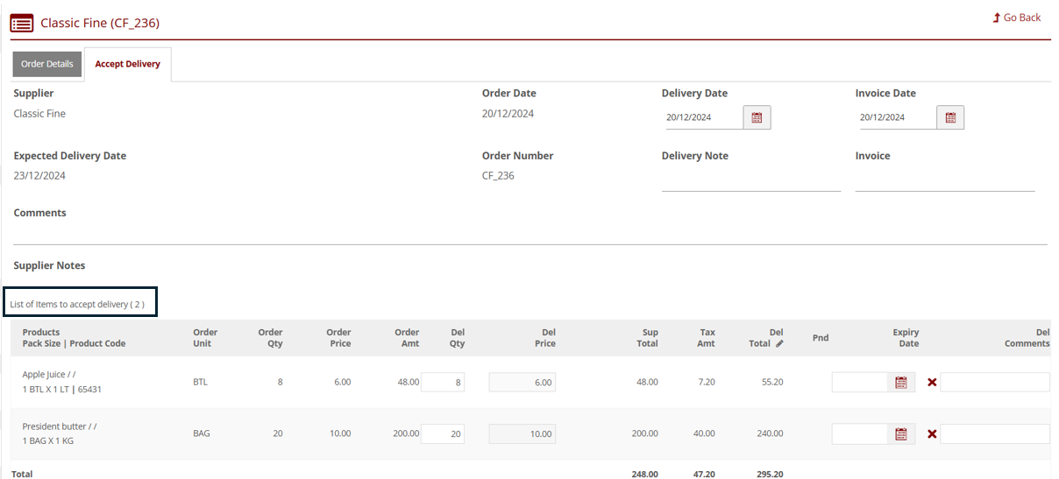Open Apple Juice expiry date calendar

tap(900, 383)
